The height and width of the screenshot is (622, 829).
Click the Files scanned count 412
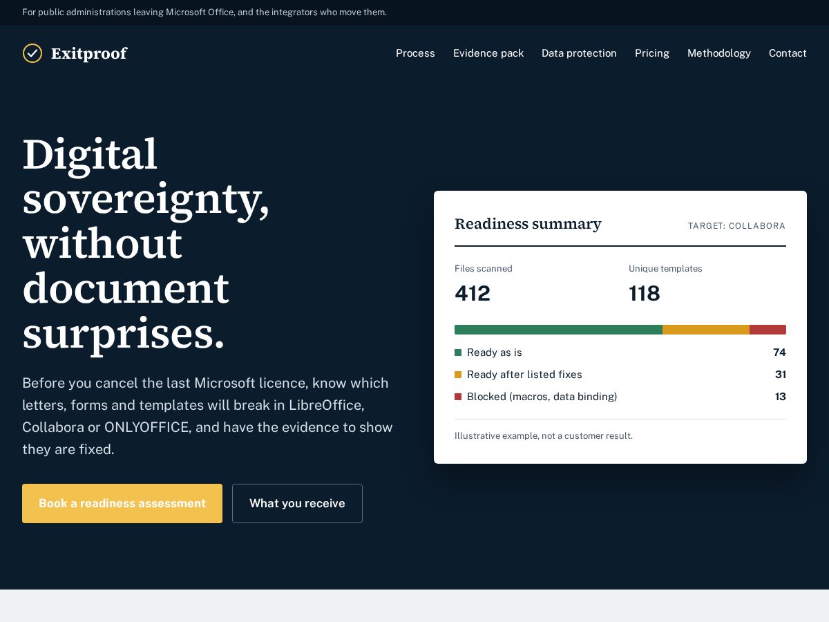coord(473,294)
